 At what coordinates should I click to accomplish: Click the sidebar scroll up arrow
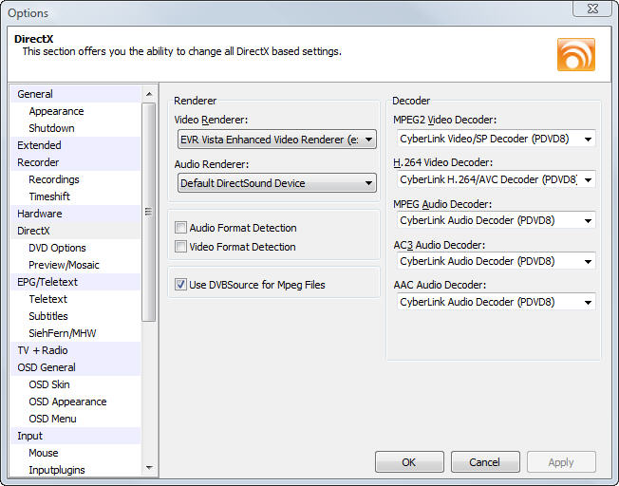(149, 94)
